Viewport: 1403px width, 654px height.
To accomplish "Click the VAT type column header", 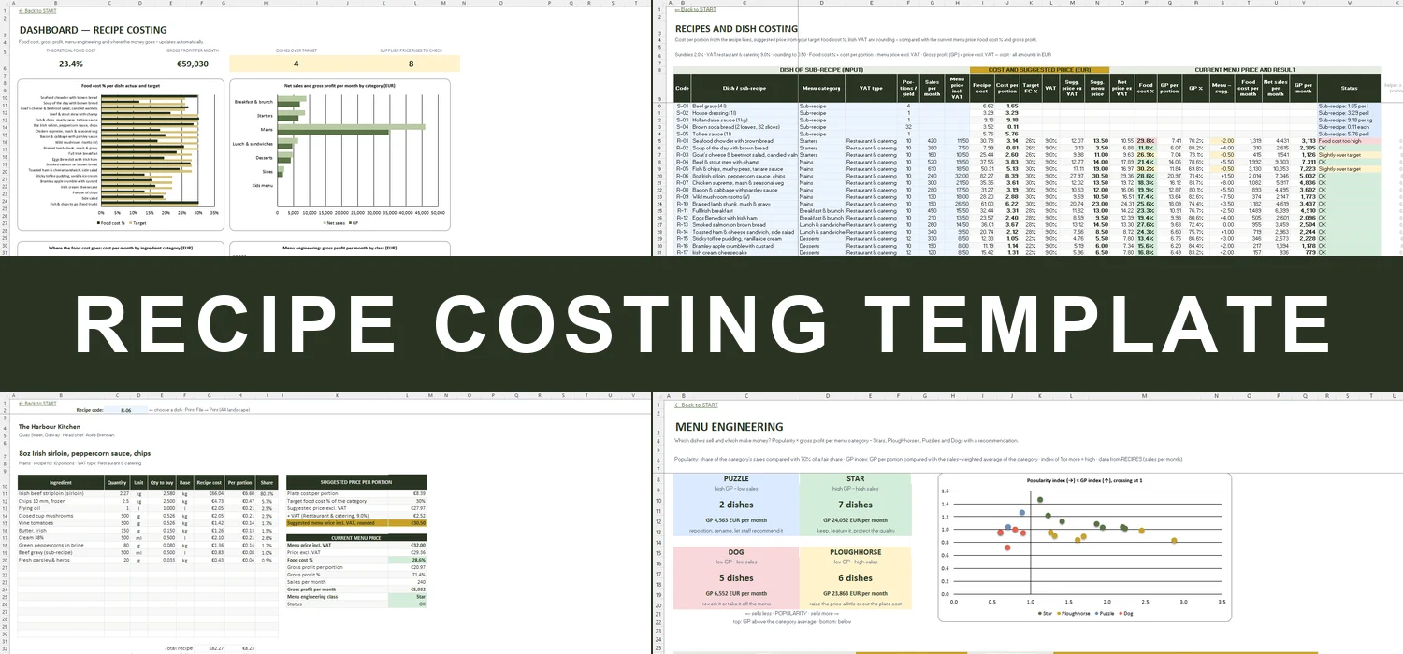I will point(871,87).
